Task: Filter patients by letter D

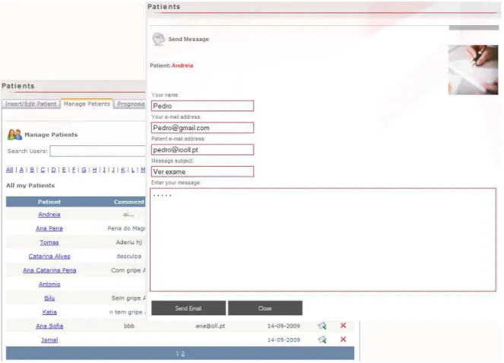Action: pyautogui.click(x=53, y=170)
